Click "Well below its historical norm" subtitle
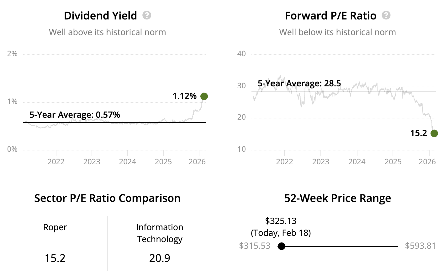The height and width of the screenshot is (277, 444). coord(337,32)
